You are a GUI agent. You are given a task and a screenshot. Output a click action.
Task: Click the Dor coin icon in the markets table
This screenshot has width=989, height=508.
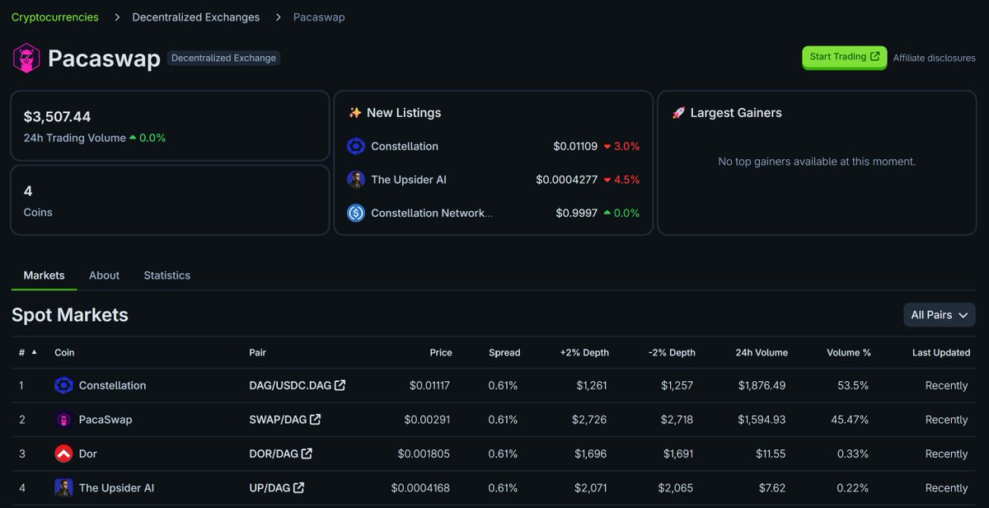(x=63, y=454)
